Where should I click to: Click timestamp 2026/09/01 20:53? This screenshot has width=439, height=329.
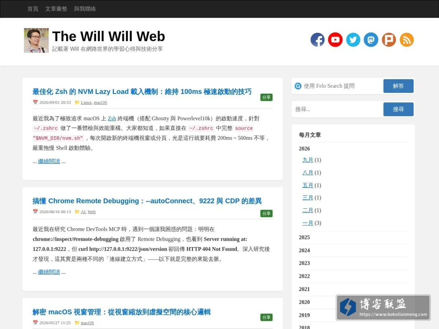pos(55,102)
